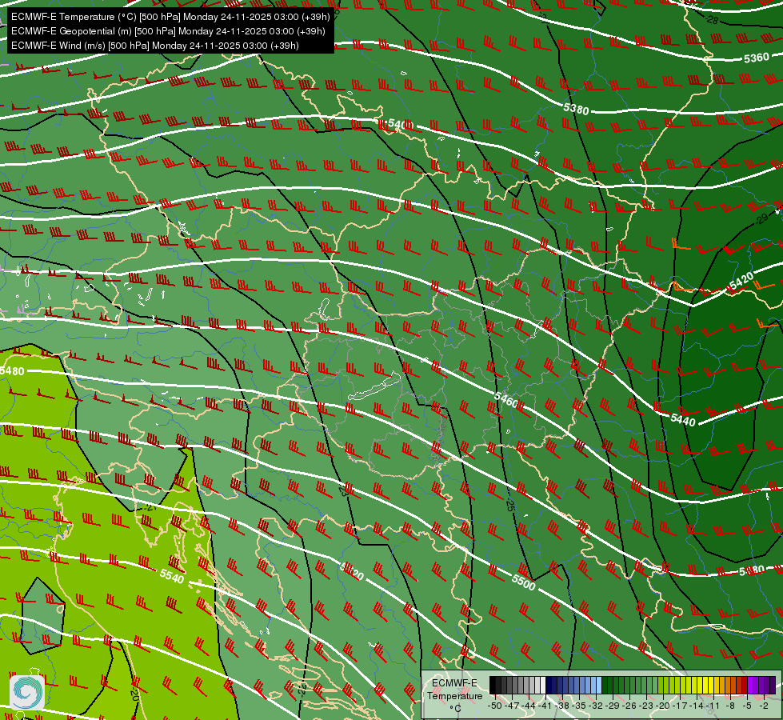The width and height of the screenshot is (783, 720).
Task: Click the 5540 geopotential contour label
Action: tap(172, 576)
